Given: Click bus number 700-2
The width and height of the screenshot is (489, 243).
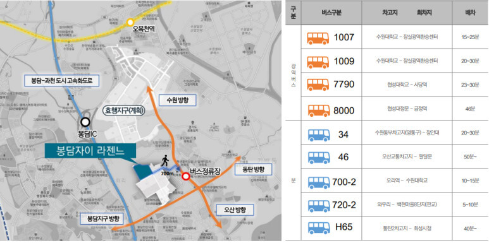Looking at the screenshot, I should pos(344,182).
